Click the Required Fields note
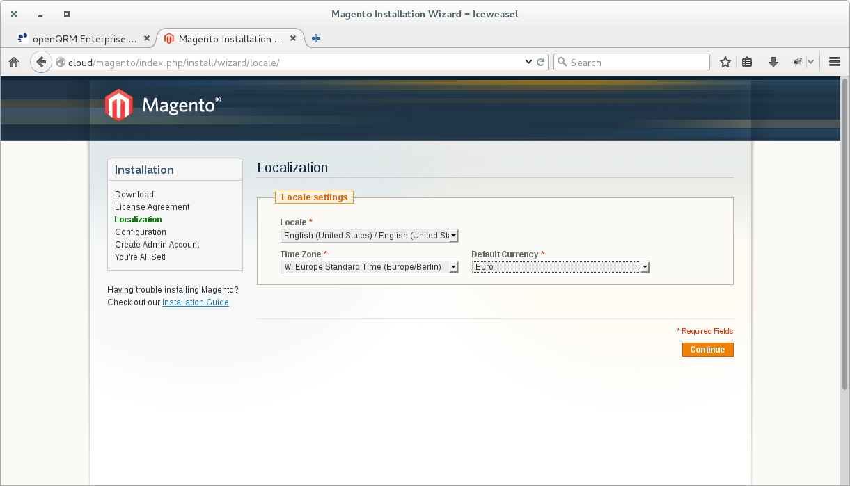 click(x=705, y=331)
